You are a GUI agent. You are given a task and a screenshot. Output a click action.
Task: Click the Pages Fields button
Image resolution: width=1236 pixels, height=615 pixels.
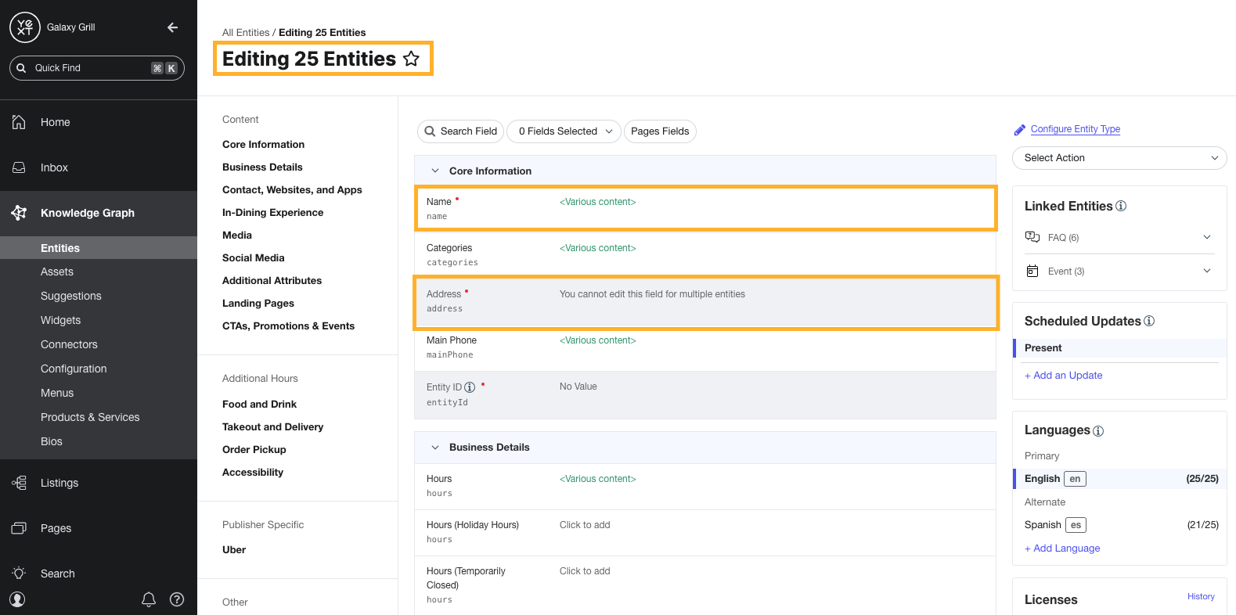tap(660, 131)
